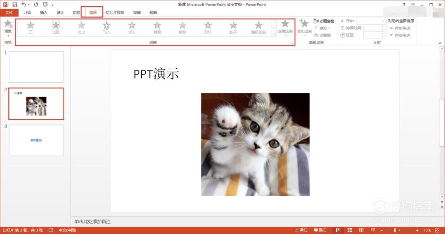Screen dimensions: 445x234
Task: Open the 开始 timing combo box
Action: (x=370, y=21)
